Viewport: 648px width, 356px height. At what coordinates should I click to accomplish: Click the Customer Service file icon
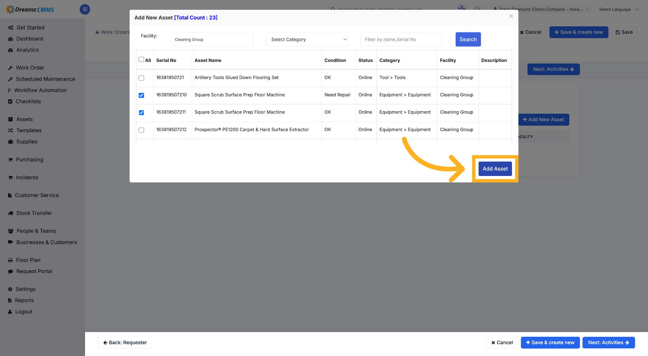tap(10, 195)
